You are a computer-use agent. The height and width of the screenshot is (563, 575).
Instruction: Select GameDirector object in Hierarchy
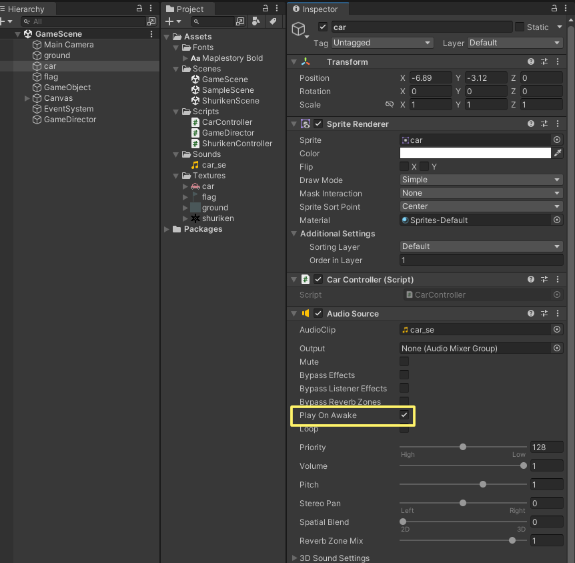point(70,120)
